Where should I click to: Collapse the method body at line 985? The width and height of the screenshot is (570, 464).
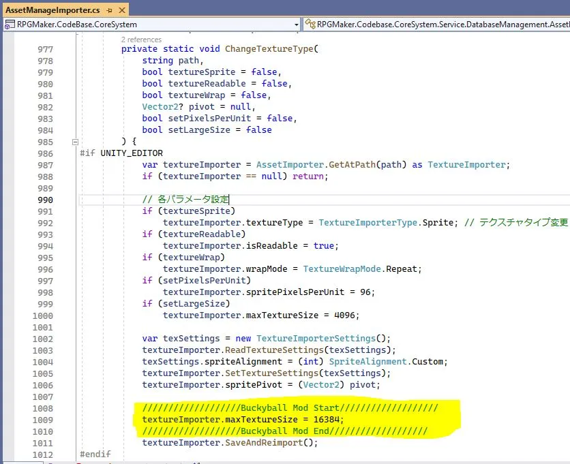(x=74, y=142)
